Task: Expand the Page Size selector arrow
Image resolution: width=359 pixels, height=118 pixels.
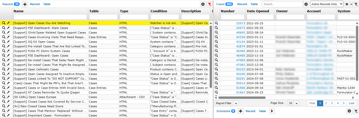Action: pyautogui.click(x=296, y=103)
